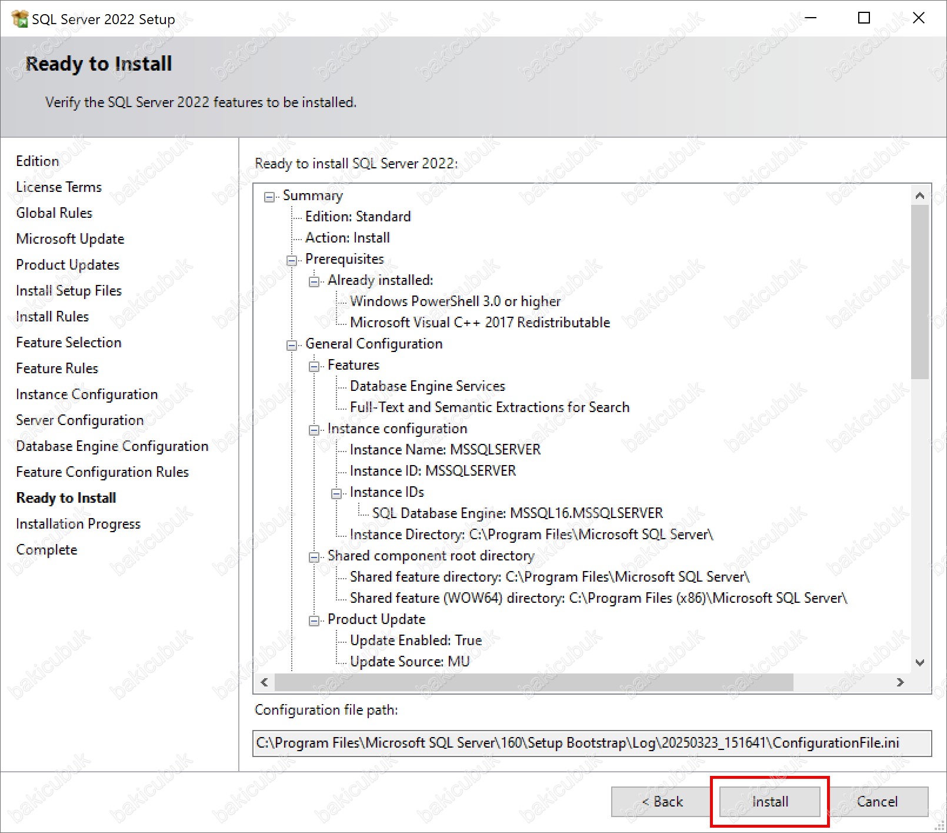The image size is (947, 833).
Task: Select 'Edition: Standard' tree row
Action: click(358, 217)
